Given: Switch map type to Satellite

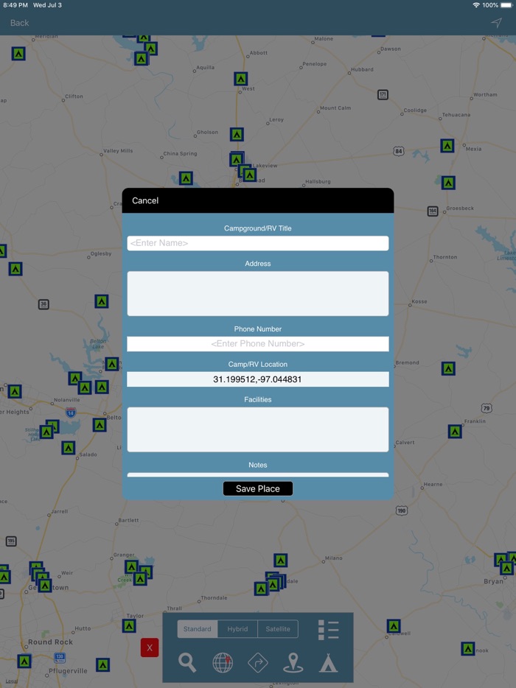Looking at the screenshot, I should 278,629.
